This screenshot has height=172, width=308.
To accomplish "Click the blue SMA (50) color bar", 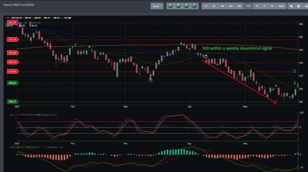I will pos(18,24).
